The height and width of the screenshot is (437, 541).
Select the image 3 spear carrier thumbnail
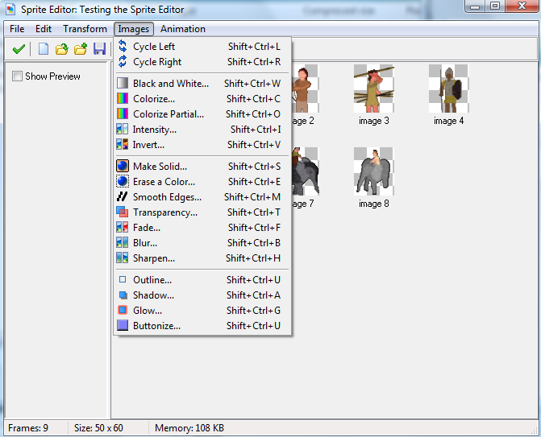[x=373, y=89]
